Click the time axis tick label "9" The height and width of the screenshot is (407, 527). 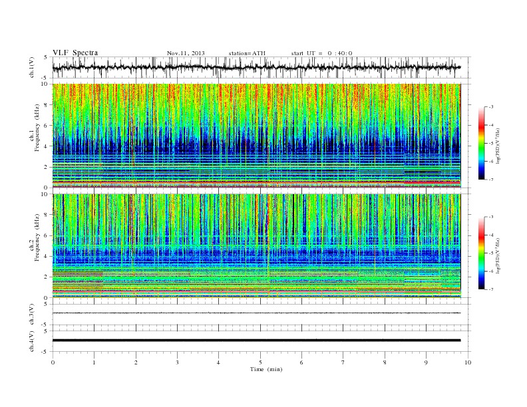click(x=426, y=362)
